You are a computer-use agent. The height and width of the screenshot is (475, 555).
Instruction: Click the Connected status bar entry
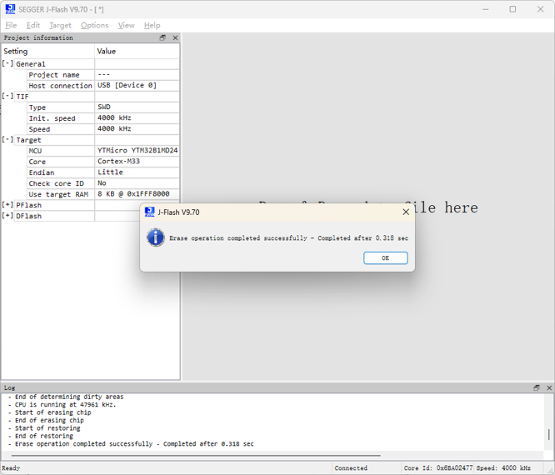(351, 468)
